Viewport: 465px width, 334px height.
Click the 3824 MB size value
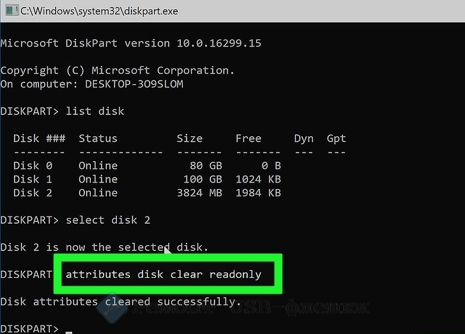pyautogui.click(x=199, y=193)
